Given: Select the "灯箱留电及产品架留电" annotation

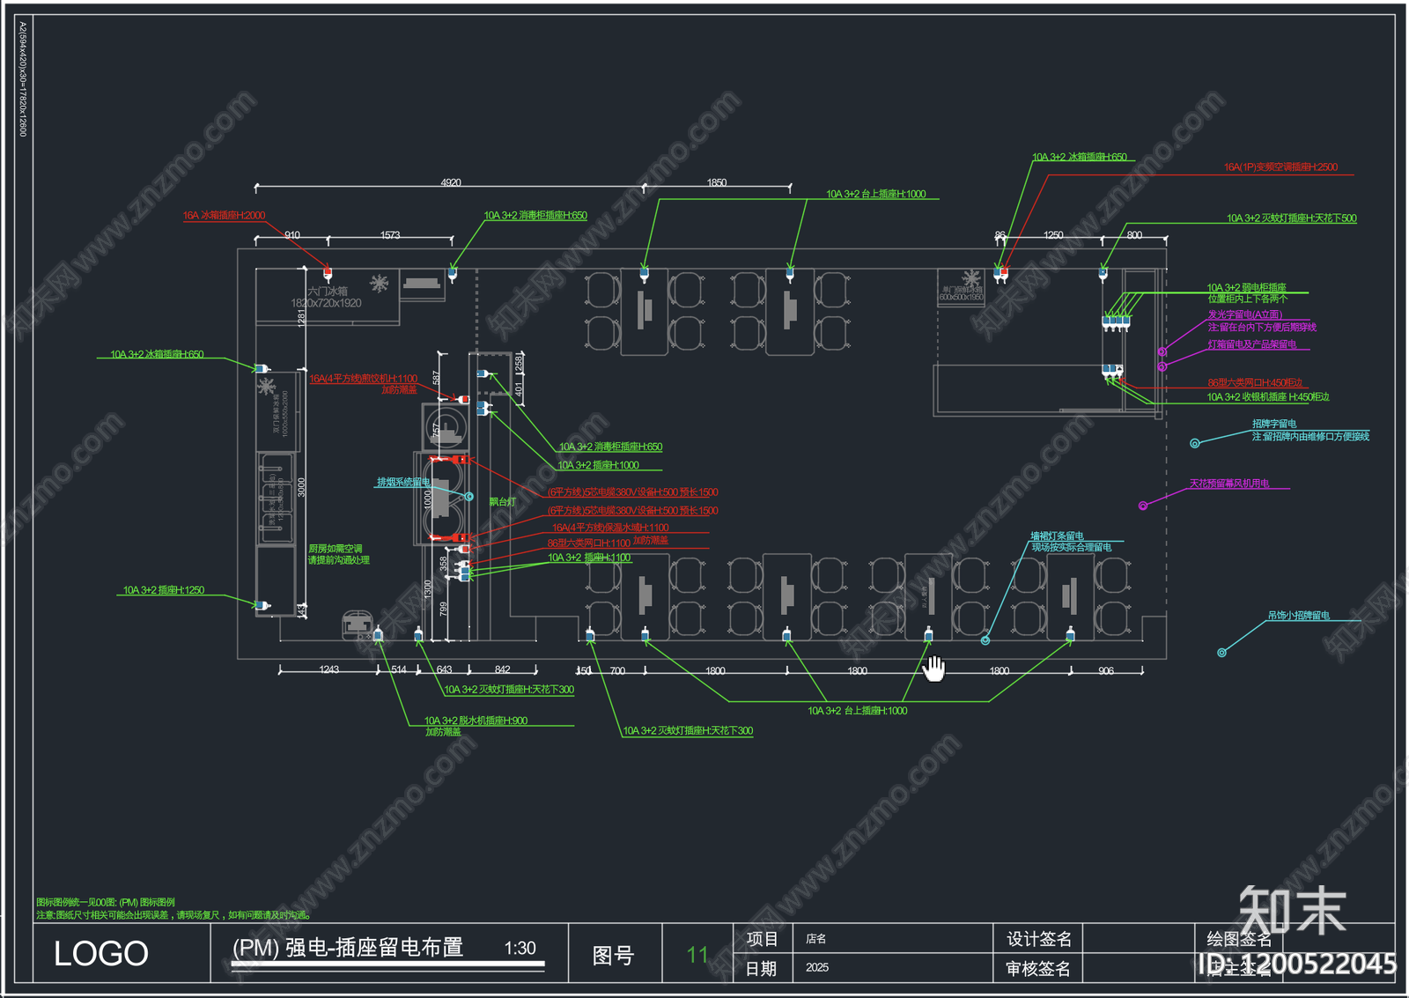Looking at the screenshot, I should pyautogui.click(x=1251, y=344).
